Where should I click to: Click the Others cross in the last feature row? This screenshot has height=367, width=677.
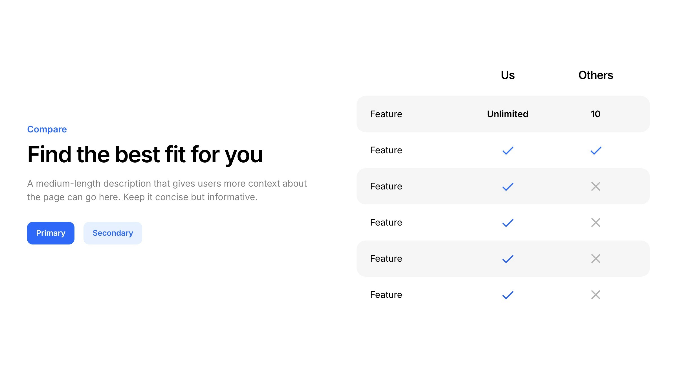[596, 295]
